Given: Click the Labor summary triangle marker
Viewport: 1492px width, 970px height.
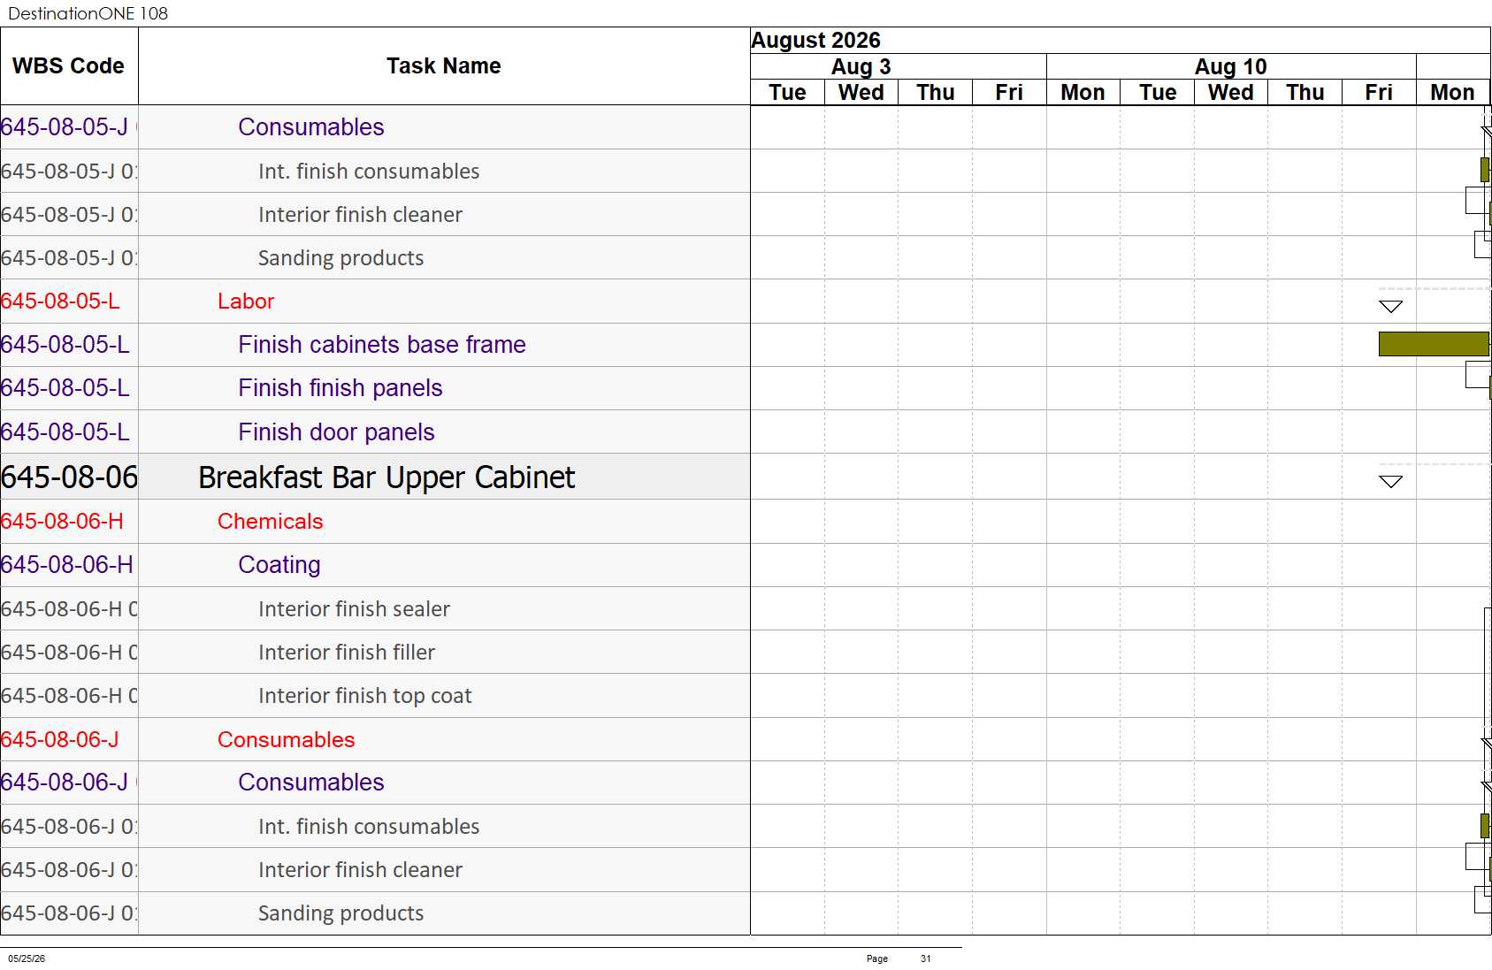Looking at the screenshot, I should (x=1390, y=307).
